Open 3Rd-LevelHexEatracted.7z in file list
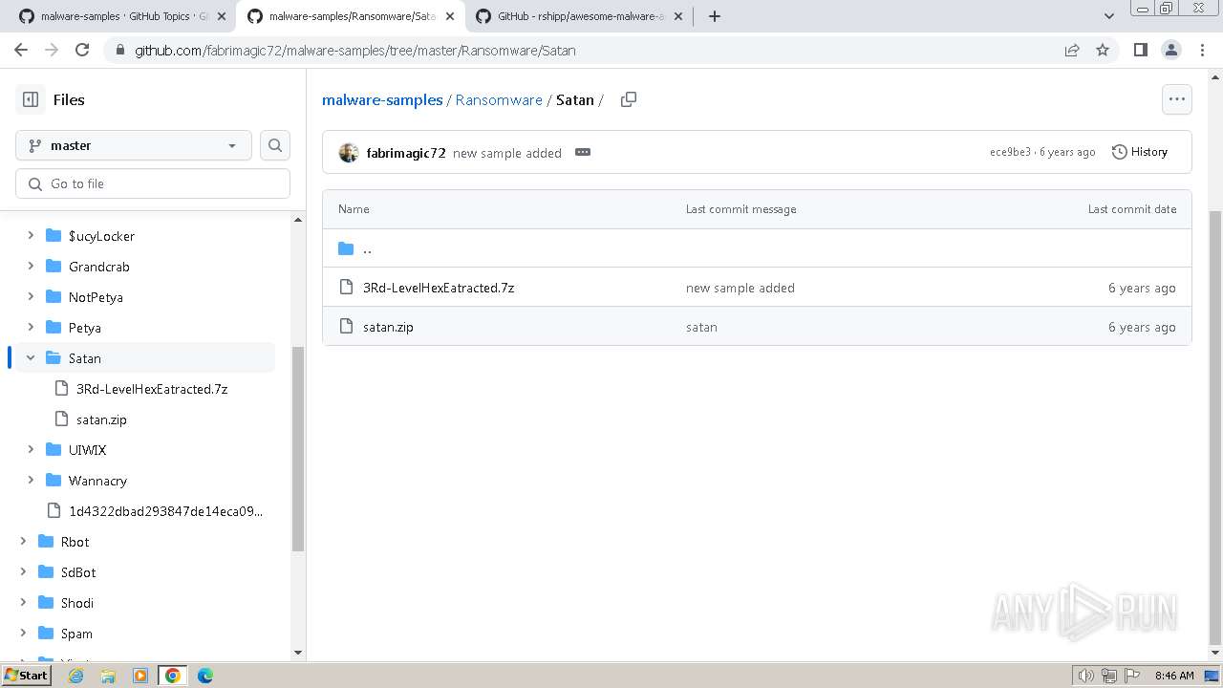This screenshot has height=688, width=1223. pos(439,288)
